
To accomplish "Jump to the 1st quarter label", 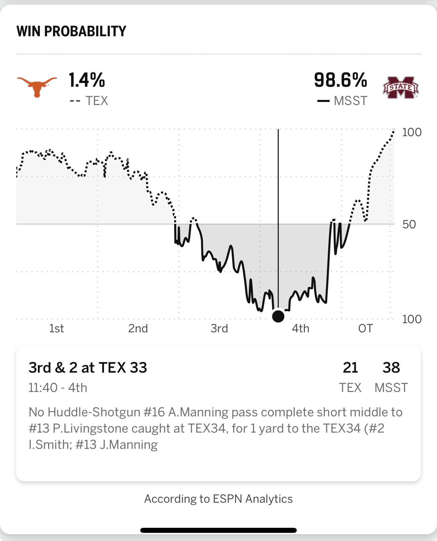I will [x=57, y=329].
